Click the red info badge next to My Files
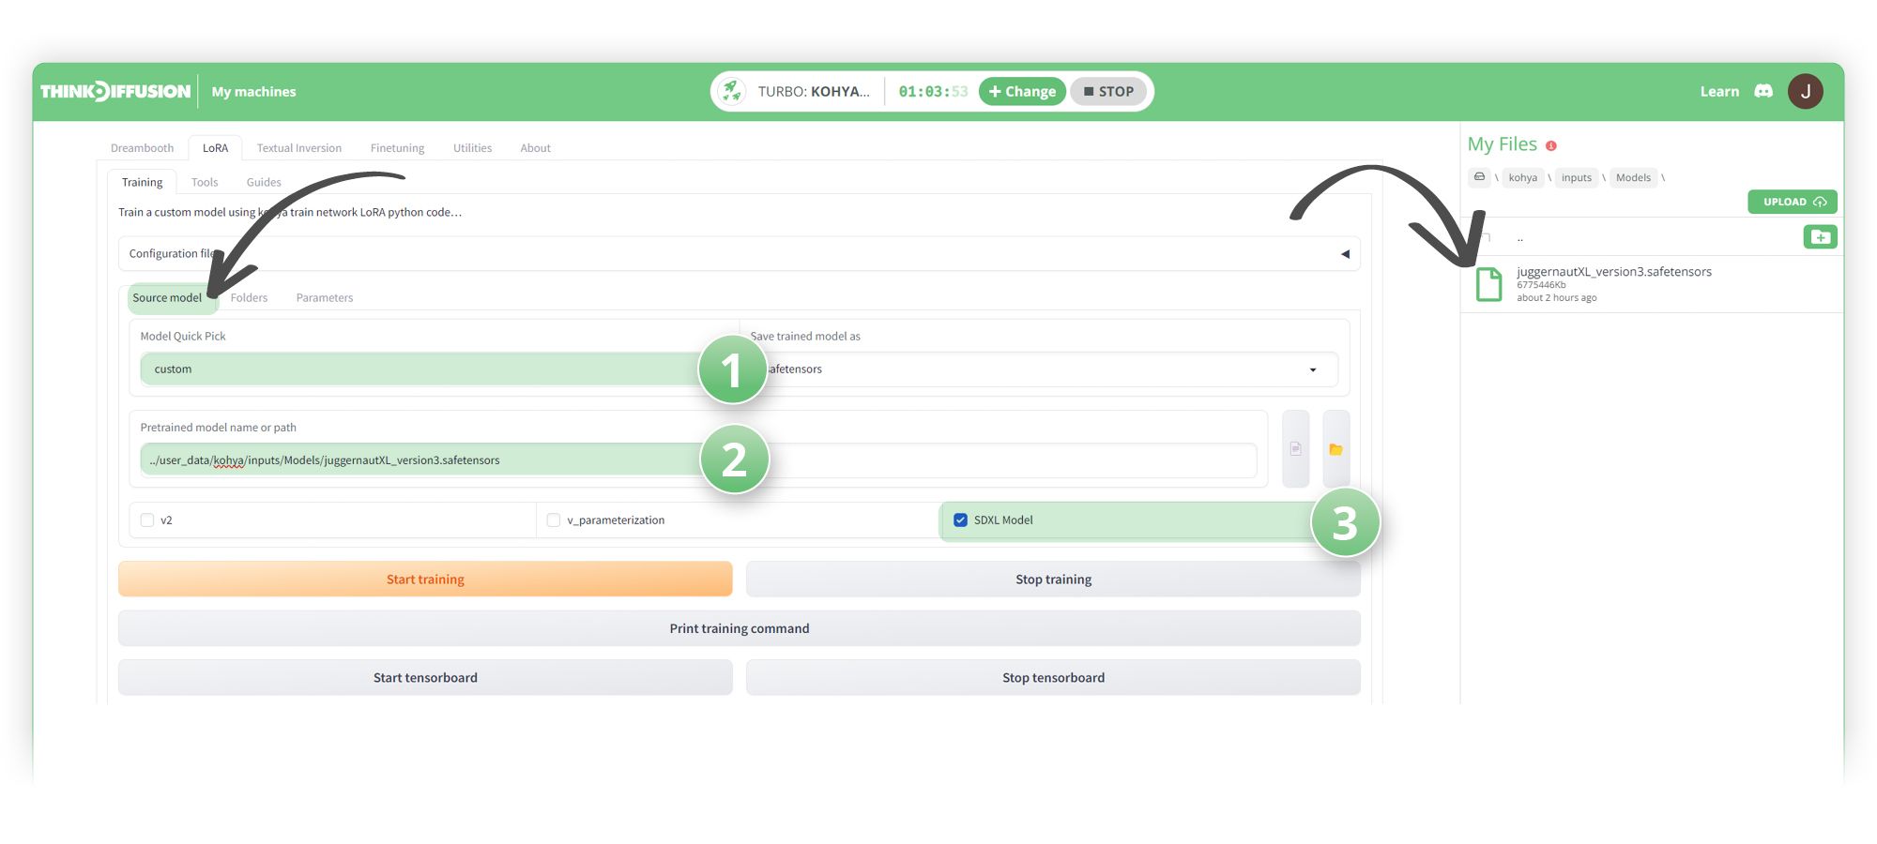 pyautogui.click(x=1551, y=144)
